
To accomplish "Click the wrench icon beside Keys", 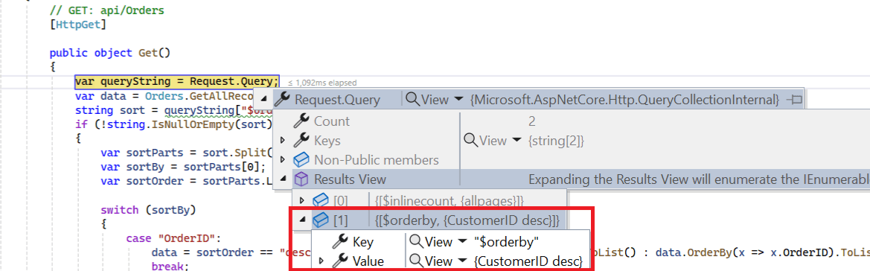I will pos(302,141).
